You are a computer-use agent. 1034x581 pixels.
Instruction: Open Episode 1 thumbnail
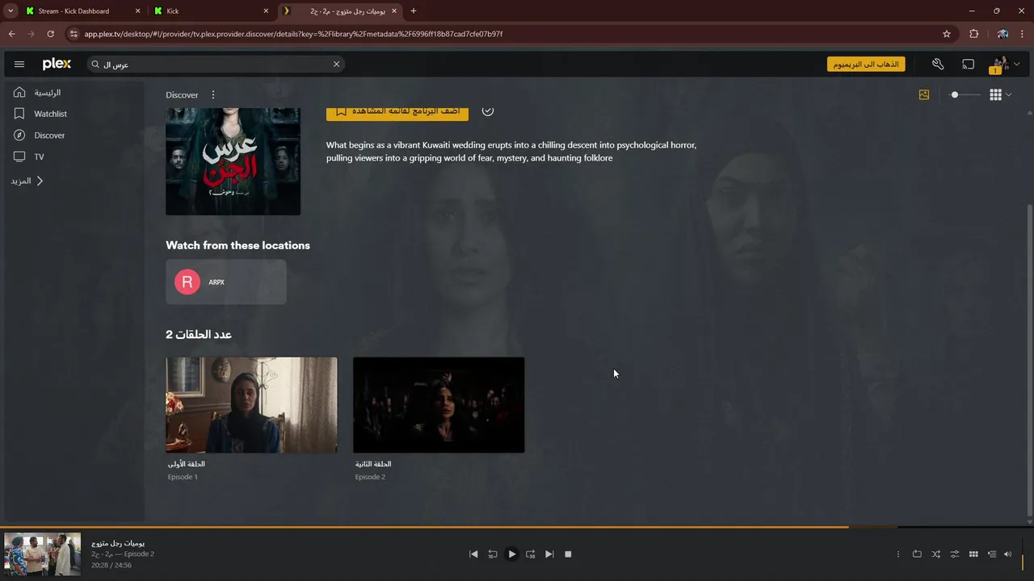[x=251, y=405]
